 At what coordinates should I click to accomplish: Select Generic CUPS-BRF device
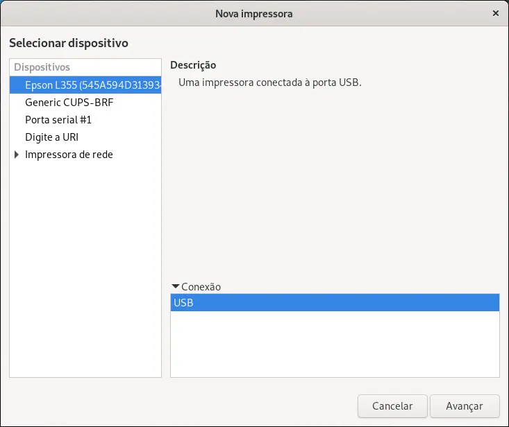pos(85,103)
